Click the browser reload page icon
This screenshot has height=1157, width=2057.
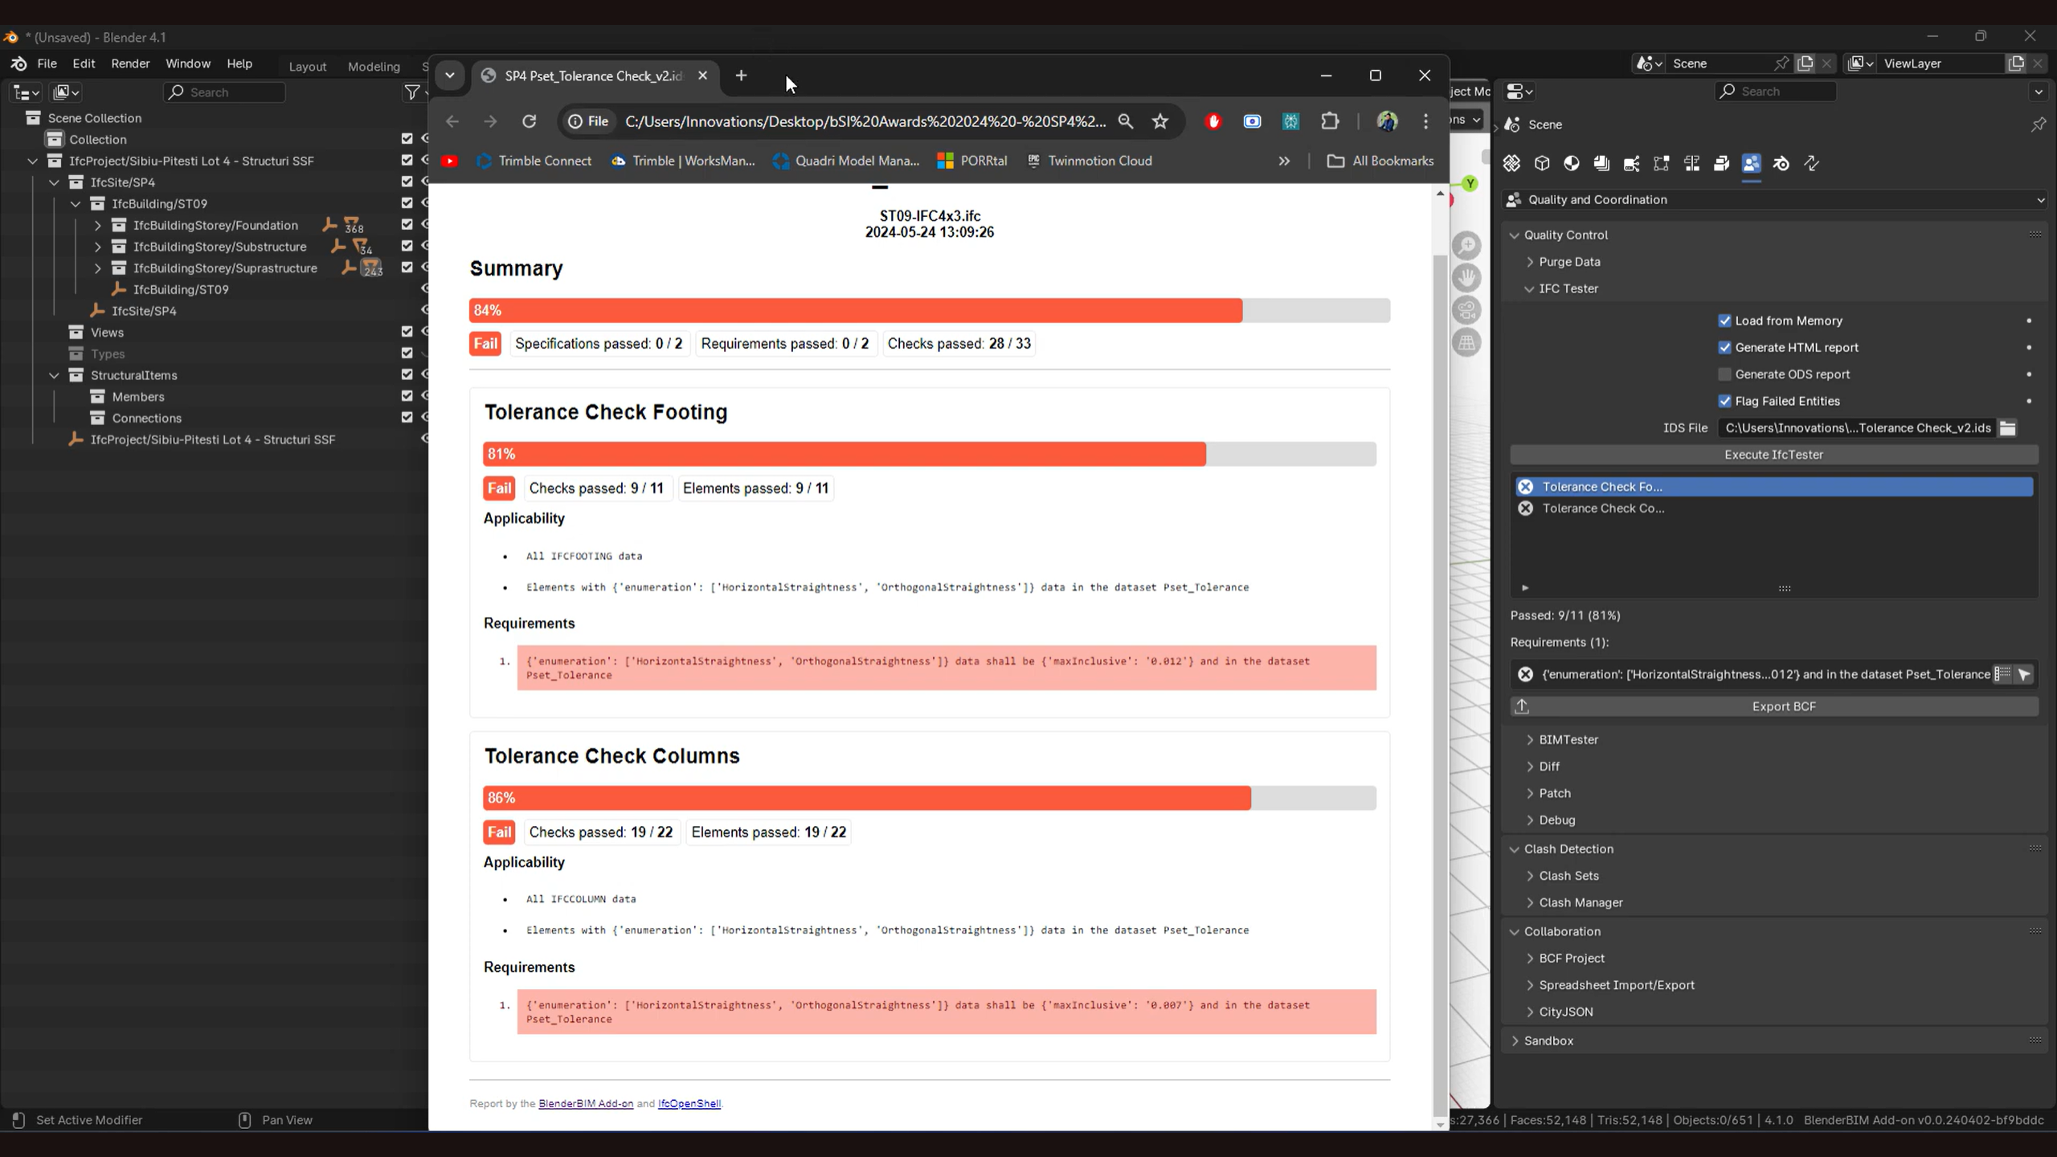[x=529, y=121]
